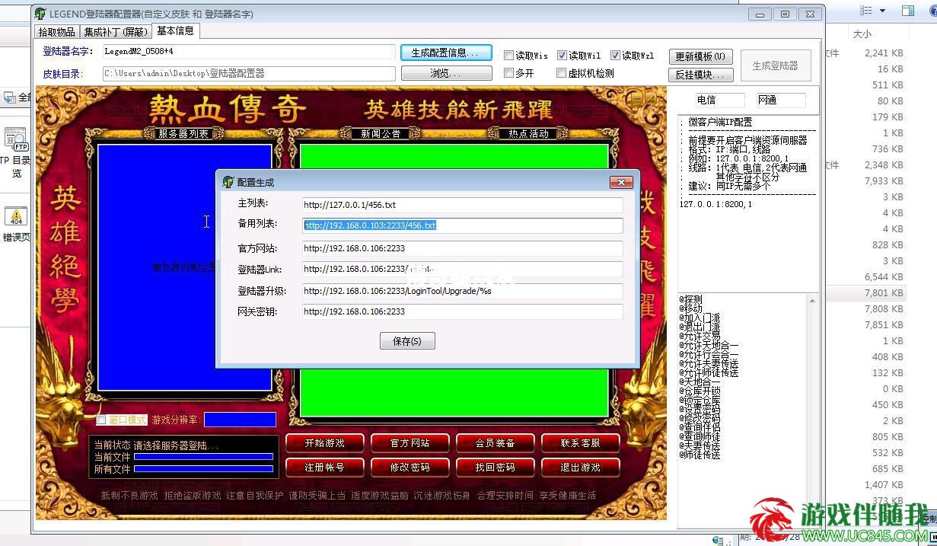Click the 皮肤目录 path field
The image size is (937, 546).
(249, 73)
